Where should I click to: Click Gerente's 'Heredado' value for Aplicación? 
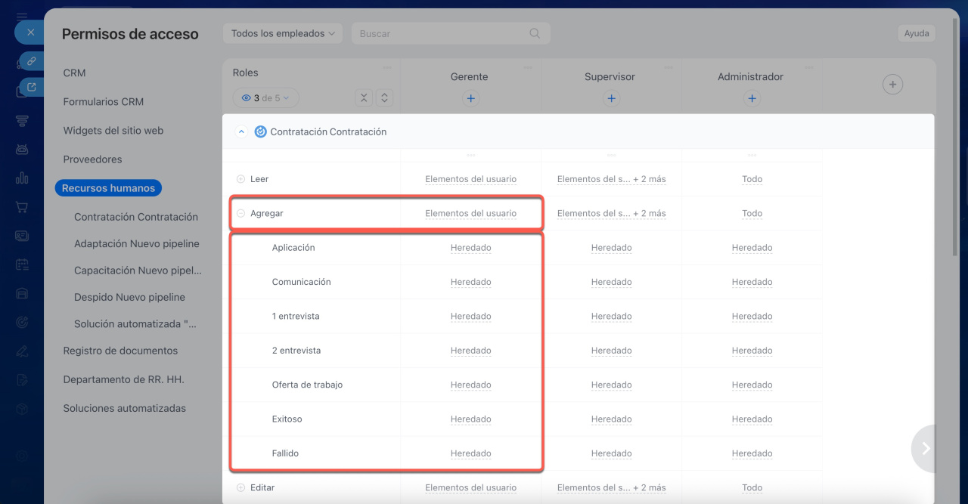tap(470, 248)
